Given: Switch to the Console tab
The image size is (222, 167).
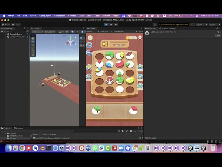Looking at the screenshot, I should pos(18,128).
